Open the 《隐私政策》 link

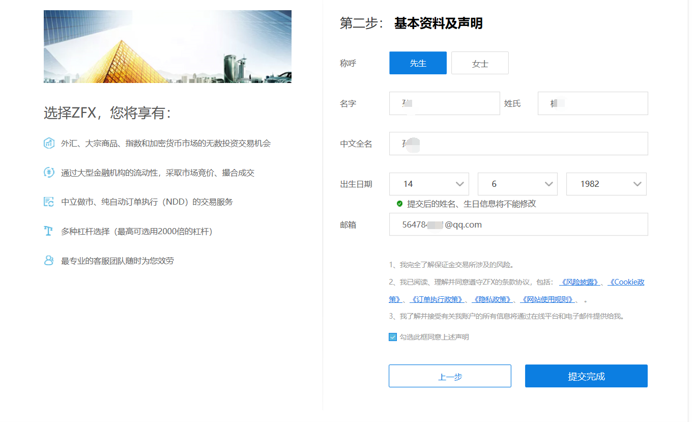point(491,299)
